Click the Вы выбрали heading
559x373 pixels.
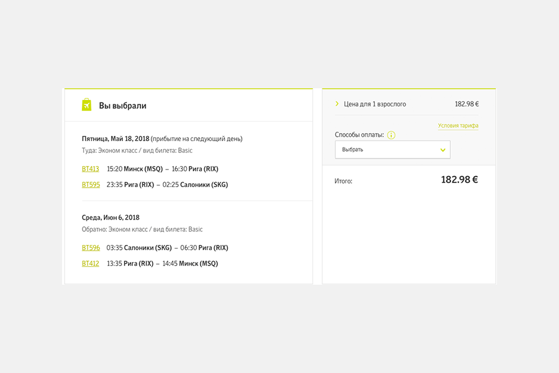122,106
